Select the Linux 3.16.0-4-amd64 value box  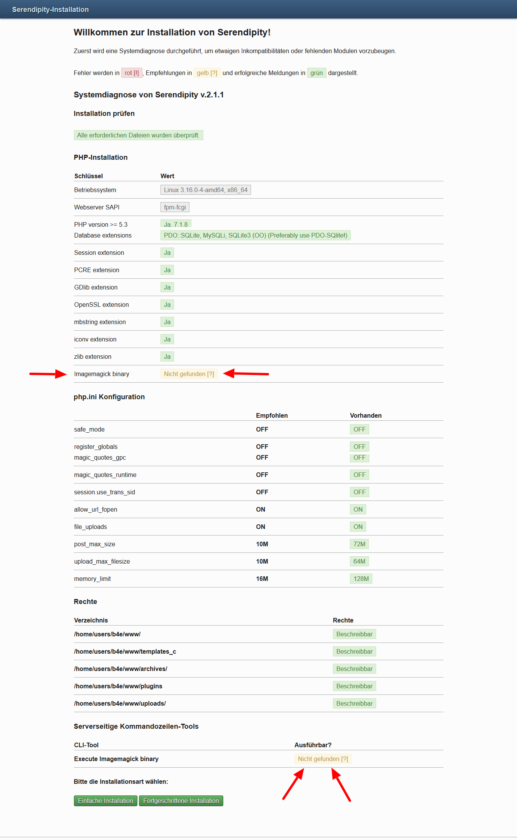206,190
